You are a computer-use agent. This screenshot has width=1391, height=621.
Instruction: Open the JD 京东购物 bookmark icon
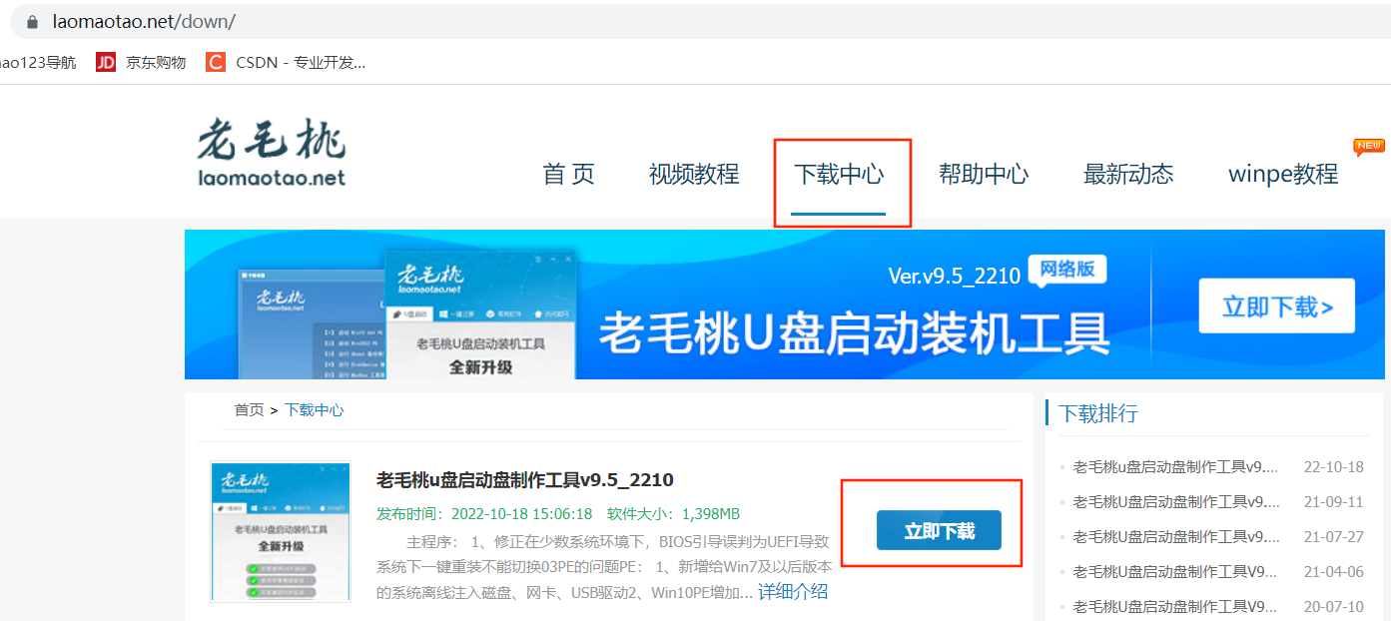[106, 62]
